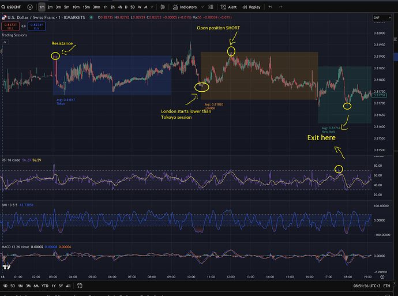Click the add symbol plus icon

coord(29,8)
